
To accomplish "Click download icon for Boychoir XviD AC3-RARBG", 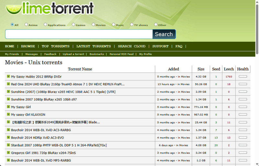I will coord(8,130).
